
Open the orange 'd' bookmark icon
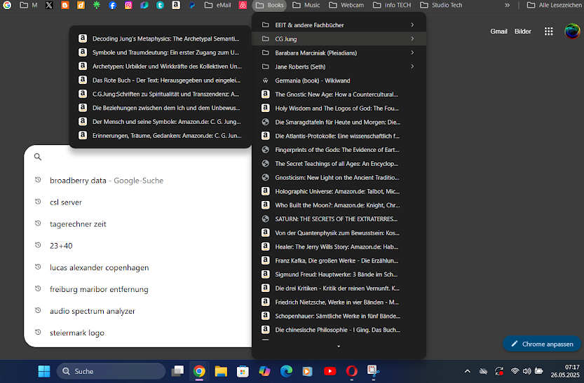pos(81,5)
